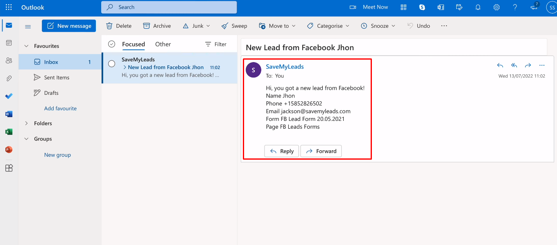Click Undo in the toolbar
Screen dimensions: 557x245
[x=418, y=26]
